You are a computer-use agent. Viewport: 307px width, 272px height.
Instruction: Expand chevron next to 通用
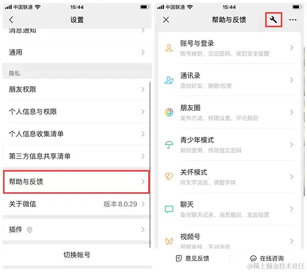[x=143, y=52]
